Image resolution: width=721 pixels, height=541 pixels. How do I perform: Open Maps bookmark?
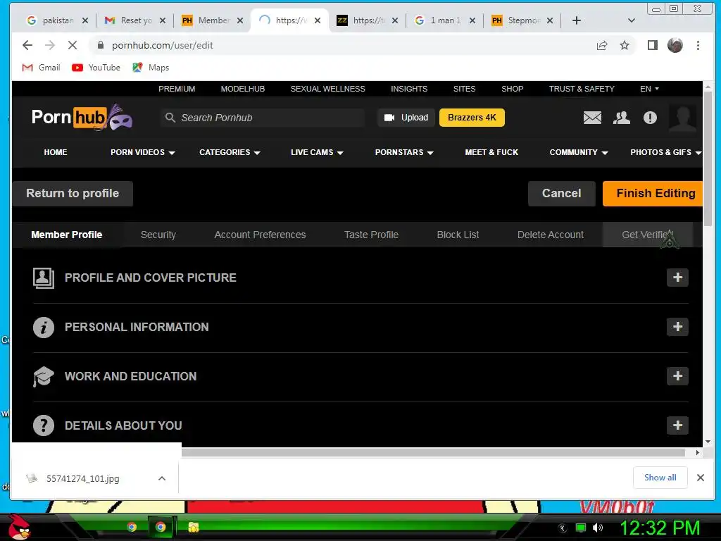point(151,68)
